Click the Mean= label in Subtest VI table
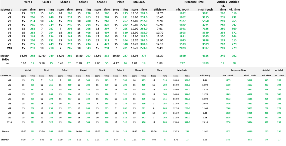 [x=5, y=131]
